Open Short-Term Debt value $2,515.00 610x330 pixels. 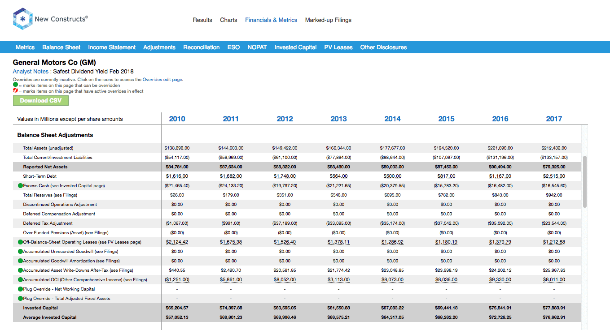pos(554,176)
